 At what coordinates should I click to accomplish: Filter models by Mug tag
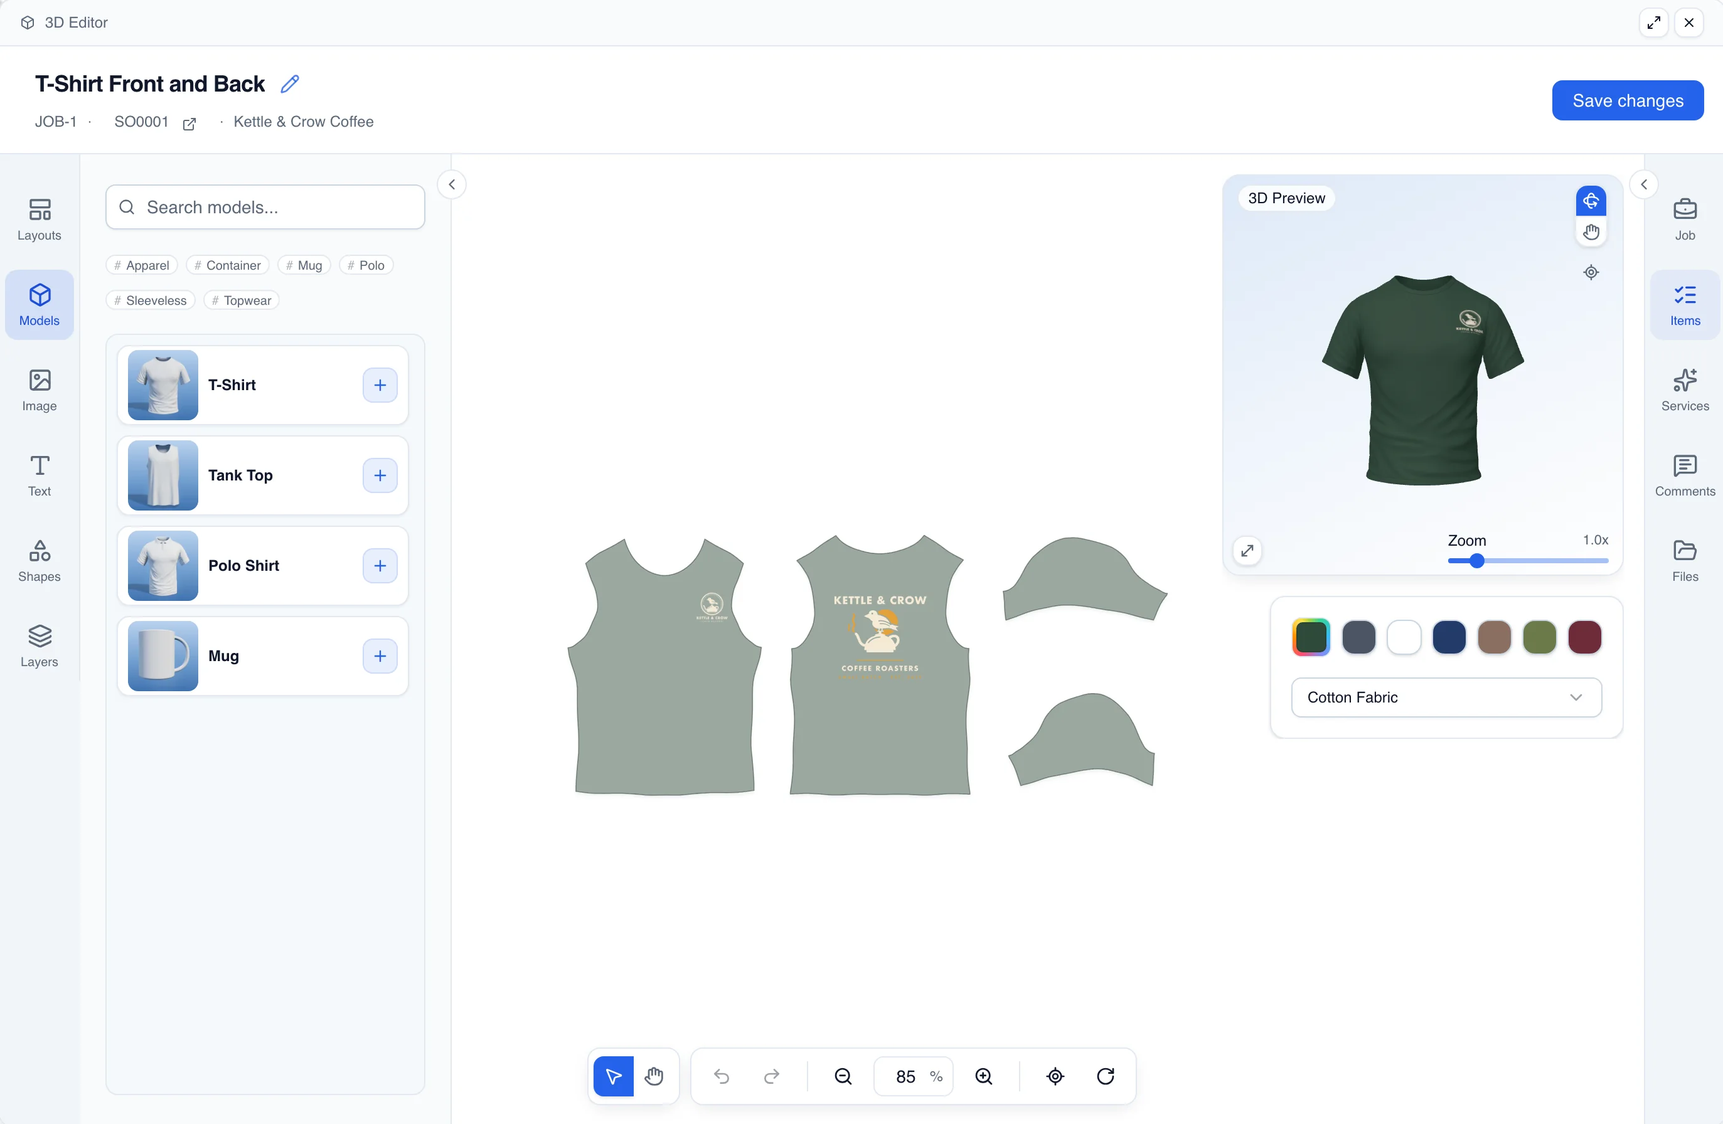click(x=304, y=265)
